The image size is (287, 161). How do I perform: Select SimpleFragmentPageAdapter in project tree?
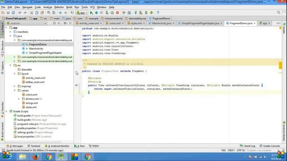click(45, 53)
